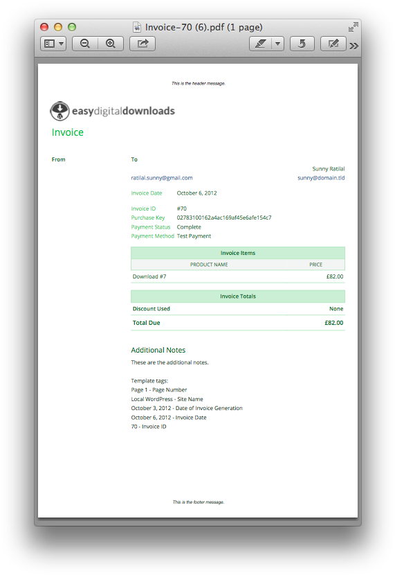Click the PDF document icon in title

pyautogui.click(x=137, y=27)
